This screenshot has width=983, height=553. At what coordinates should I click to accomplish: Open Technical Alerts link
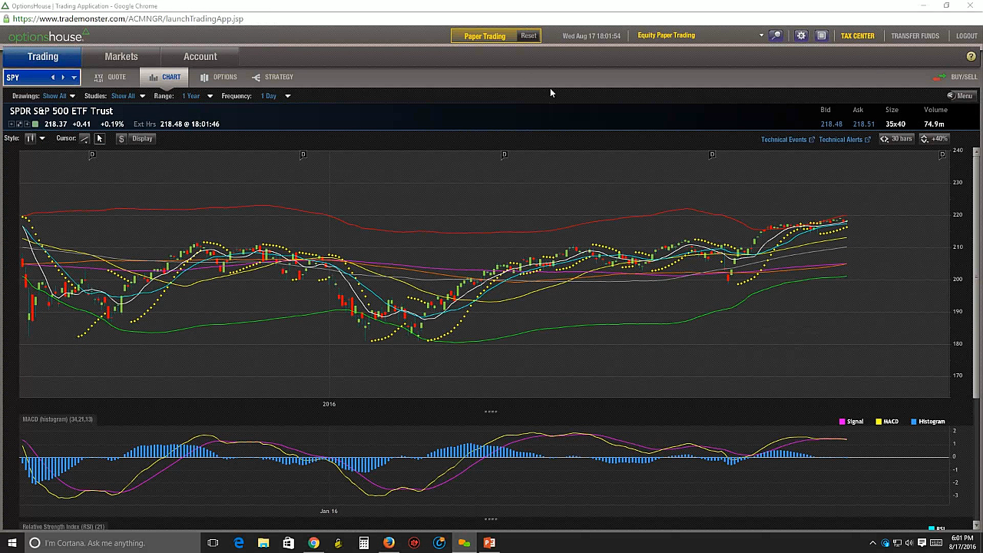coord(844,140)
